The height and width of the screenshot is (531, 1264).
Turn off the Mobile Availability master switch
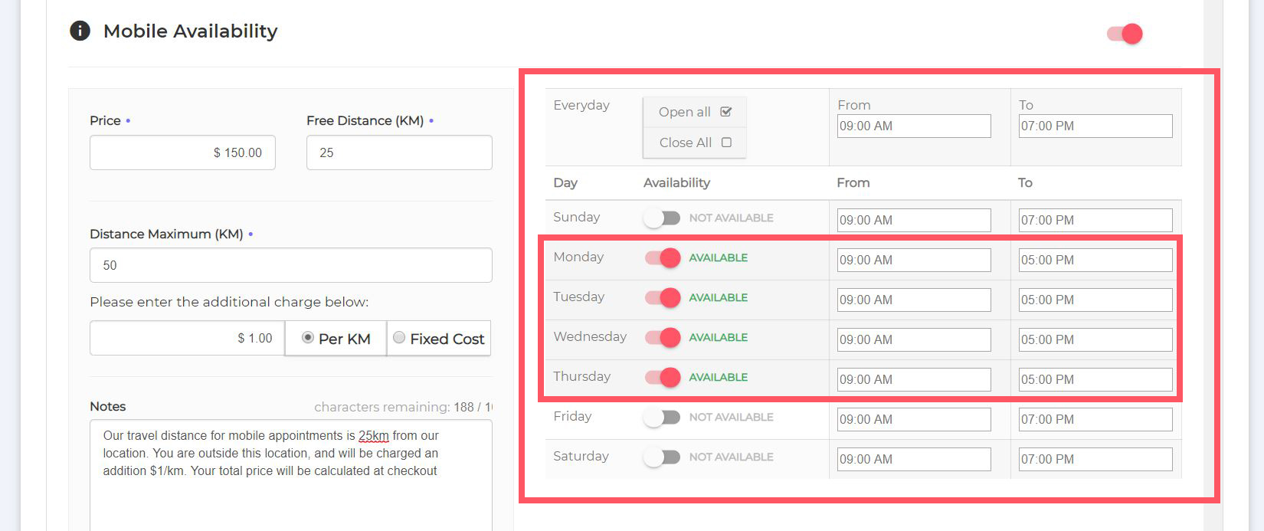1125,34
